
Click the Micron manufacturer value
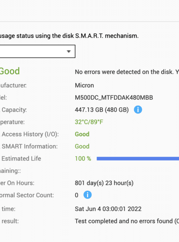pos(84,85)
